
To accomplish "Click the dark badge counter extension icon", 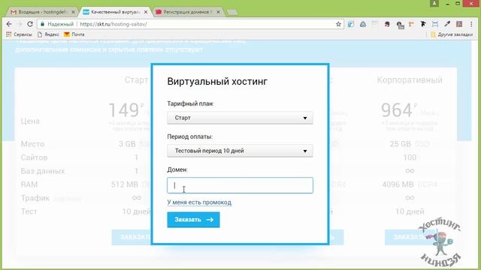I will pos(400,25).
